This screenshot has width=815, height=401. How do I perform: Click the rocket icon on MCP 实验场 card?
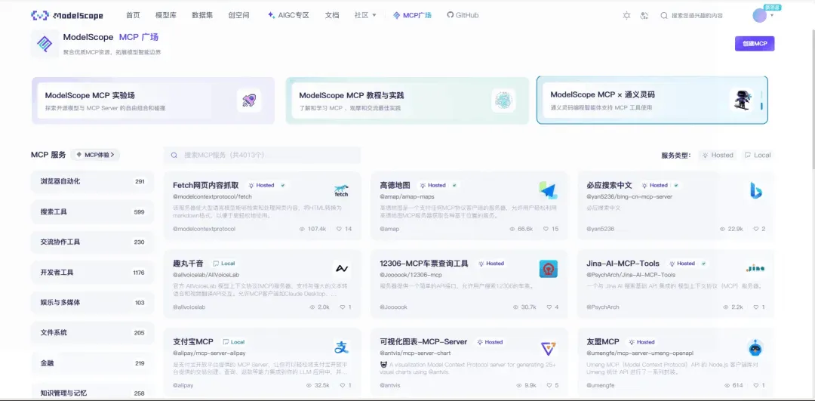[x=248, y=100]
